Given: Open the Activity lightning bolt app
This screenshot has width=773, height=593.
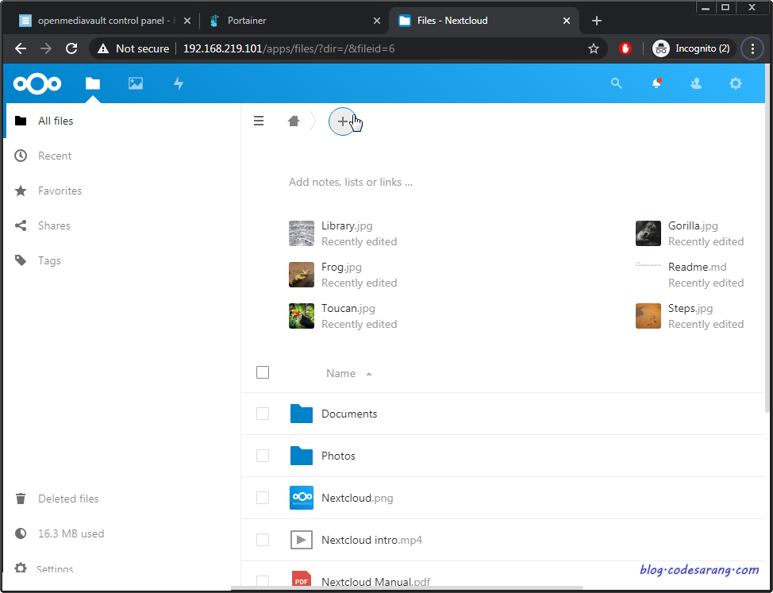Looking at the screenshot, I should [x=179, y=83].
